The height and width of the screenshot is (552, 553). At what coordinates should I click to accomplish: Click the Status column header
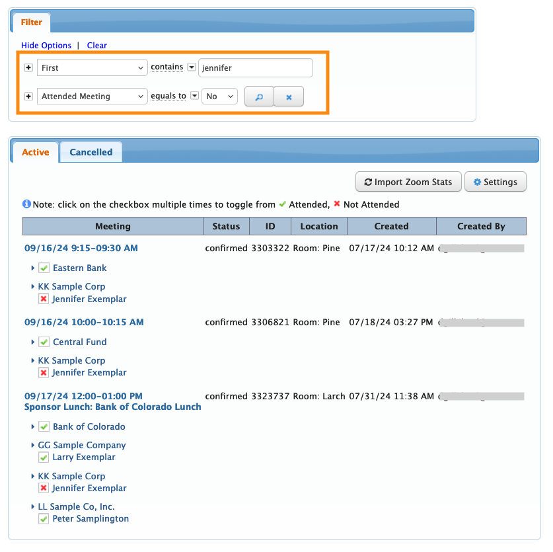coord(226,226)
